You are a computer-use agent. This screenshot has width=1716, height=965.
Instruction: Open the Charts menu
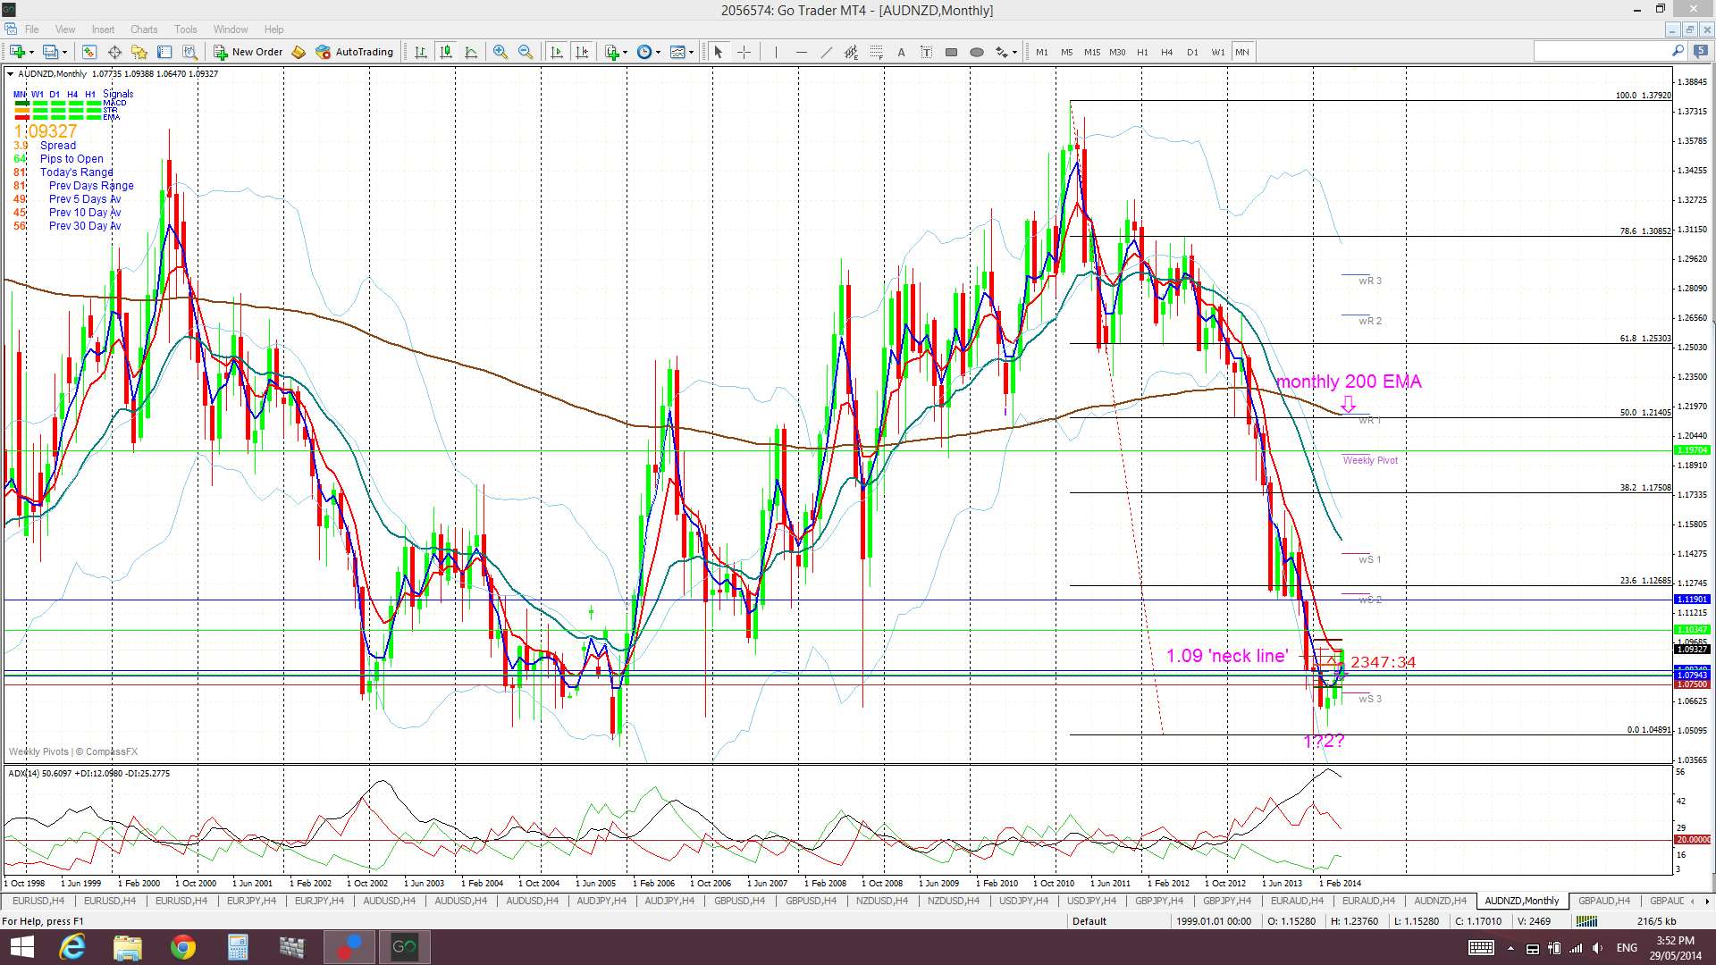click(144, 29)
